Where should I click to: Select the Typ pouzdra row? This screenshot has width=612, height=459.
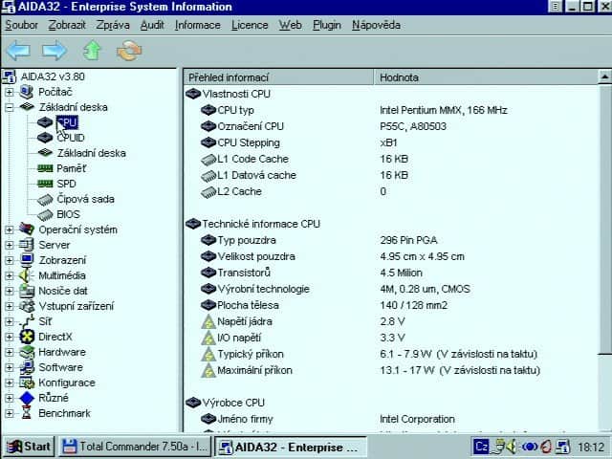390,240
